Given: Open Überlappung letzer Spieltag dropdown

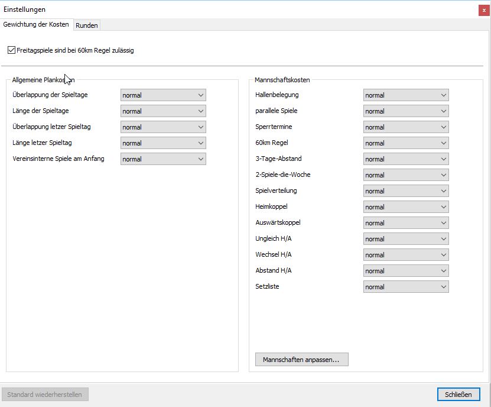Looking at the screenshot, I should tap(163, 127).
